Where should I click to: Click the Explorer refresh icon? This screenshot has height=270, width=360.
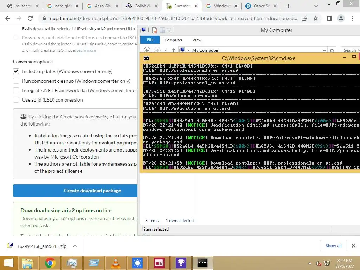pyautogui.click(x=332, y=50)
